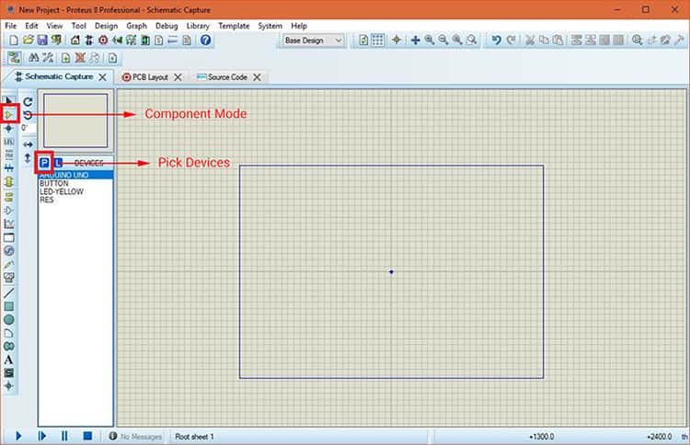Open a project with the folder icon
Screen dimensions: 690x445
click(x=29, y=40)
